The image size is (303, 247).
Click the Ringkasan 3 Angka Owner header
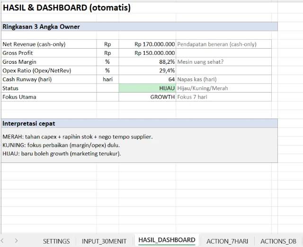[41, 27]
